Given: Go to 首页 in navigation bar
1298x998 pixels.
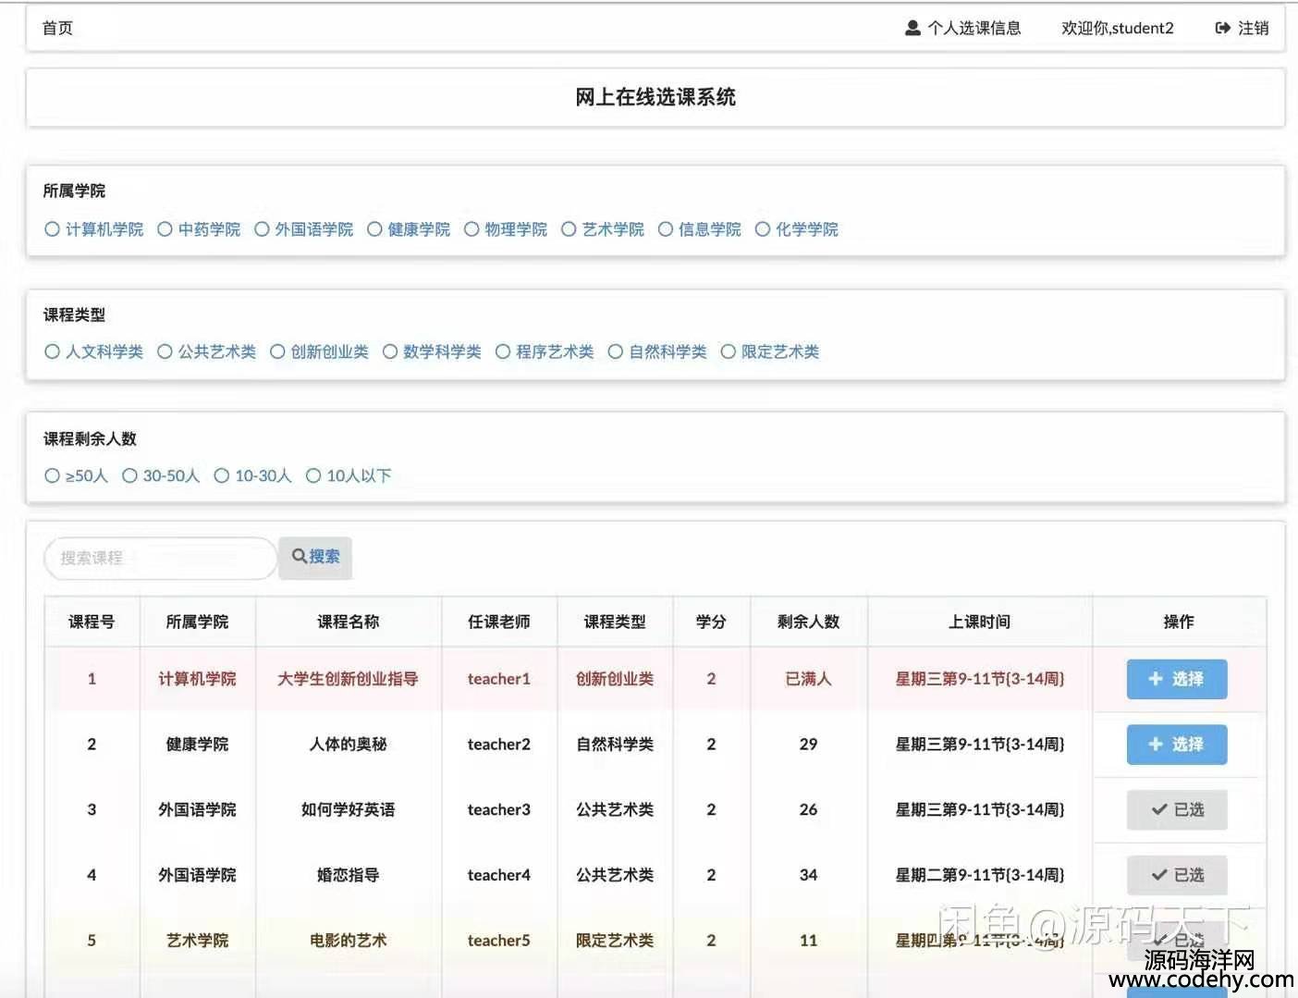Looking at the screenshot, I should pos(57,28).
